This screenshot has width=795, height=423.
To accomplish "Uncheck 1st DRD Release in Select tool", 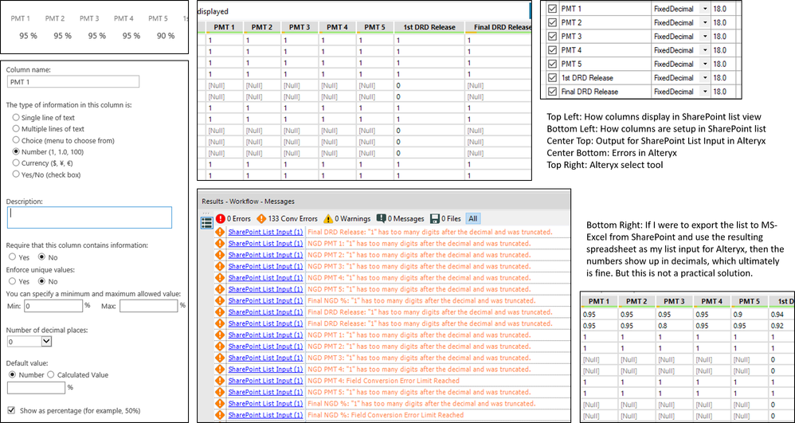I will (552, 78).
